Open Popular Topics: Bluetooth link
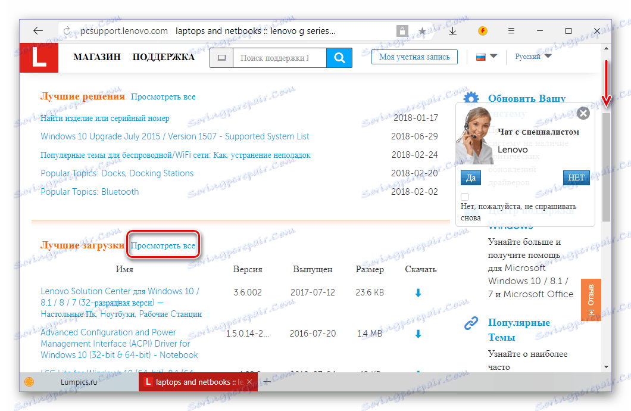 point(90,192)
